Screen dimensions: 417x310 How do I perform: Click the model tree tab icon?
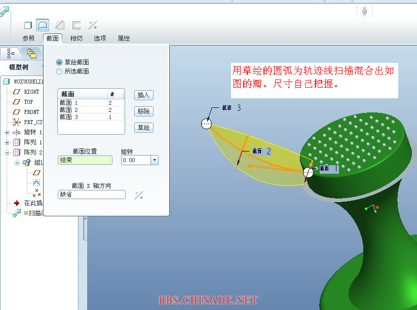11,53
